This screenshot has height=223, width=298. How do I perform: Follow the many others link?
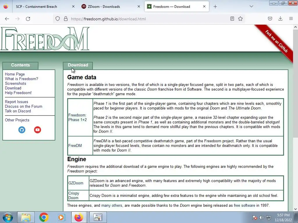[111, 205]
